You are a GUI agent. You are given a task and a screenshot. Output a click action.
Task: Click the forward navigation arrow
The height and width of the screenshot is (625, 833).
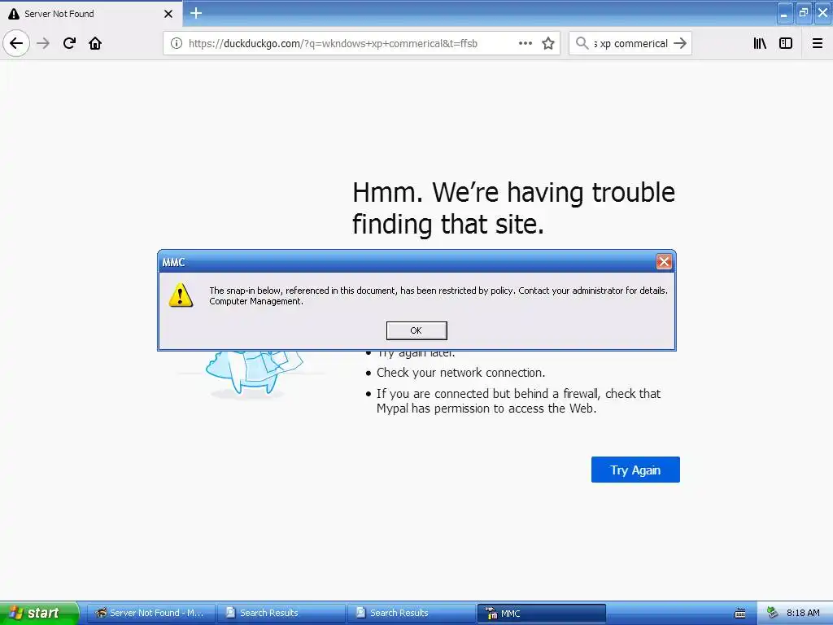pos(43,43)
